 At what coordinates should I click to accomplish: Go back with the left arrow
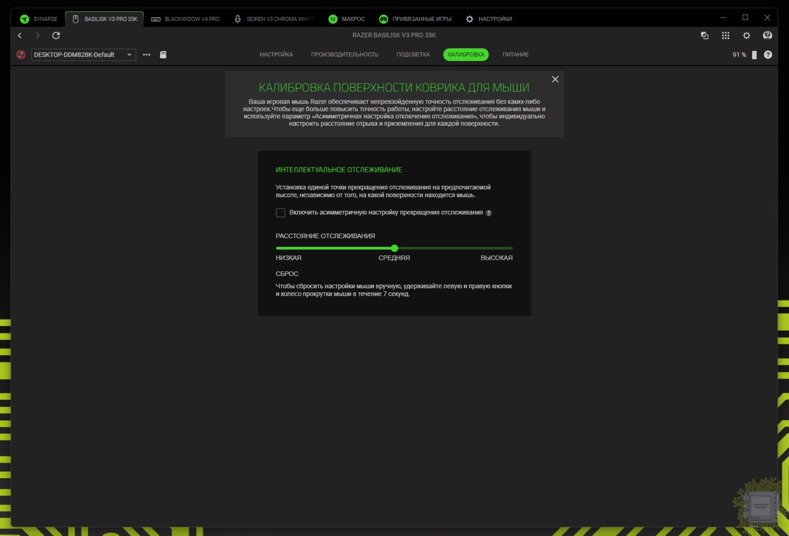coord(20,36)
